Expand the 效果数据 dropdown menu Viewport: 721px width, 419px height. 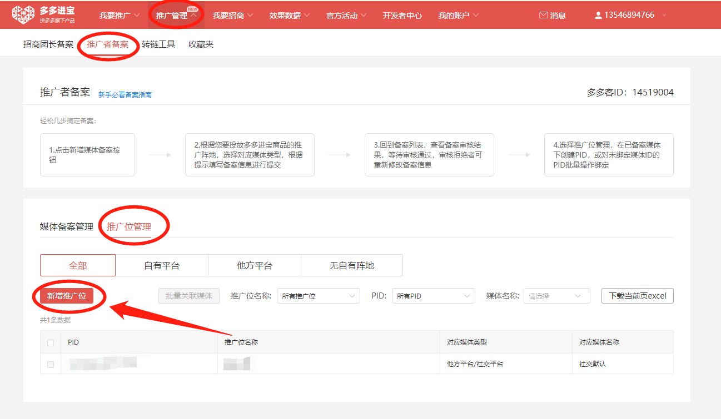[290, 16]
